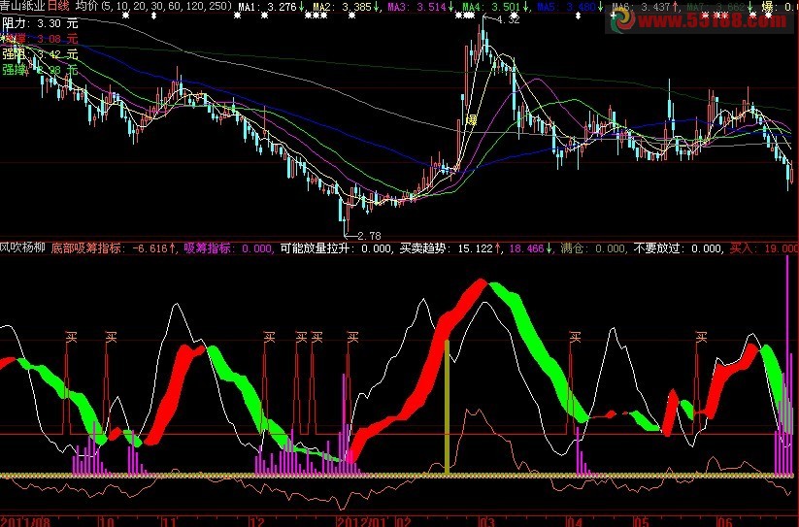This screenshot has width=799, height=527.
Task: Click the 强阻: 3.42 元 label
Action: [40, 53]
